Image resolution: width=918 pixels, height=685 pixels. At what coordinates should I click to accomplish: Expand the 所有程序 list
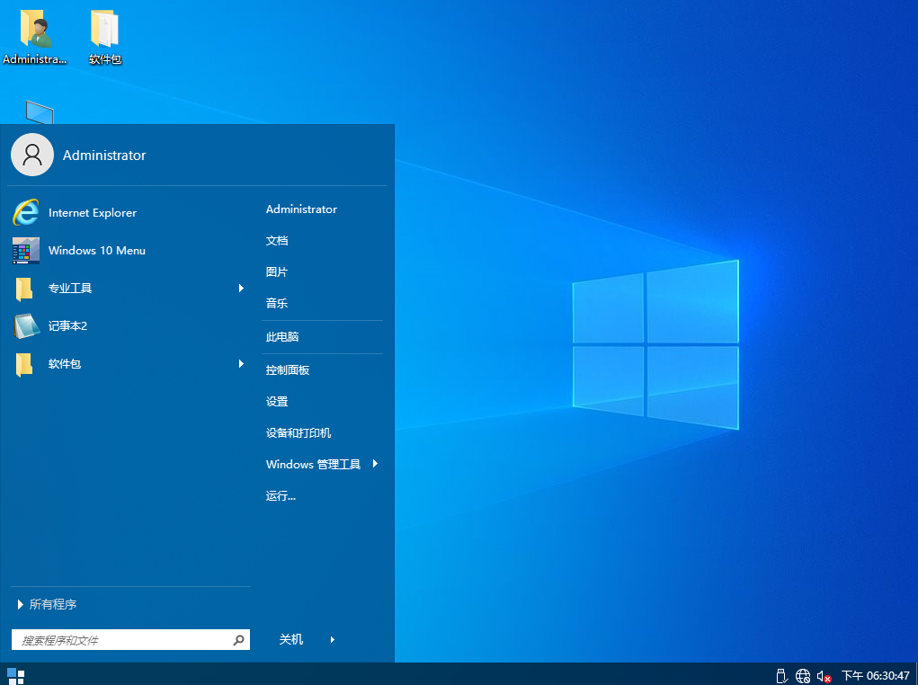coord(47,604)
